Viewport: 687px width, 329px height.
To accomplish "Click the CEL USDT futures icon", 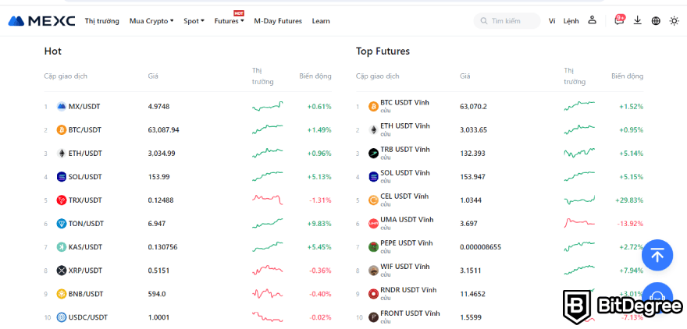I will 373,200.
